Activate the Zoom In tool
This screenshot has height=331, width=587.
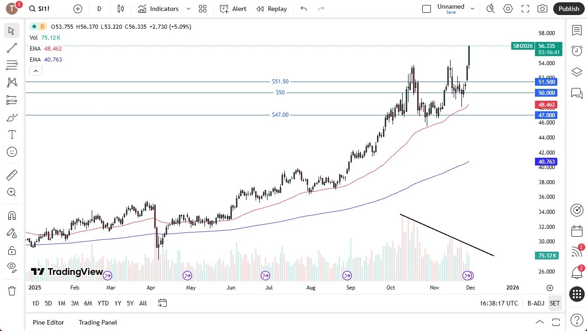pyautogui.click(x=11, y=192)
